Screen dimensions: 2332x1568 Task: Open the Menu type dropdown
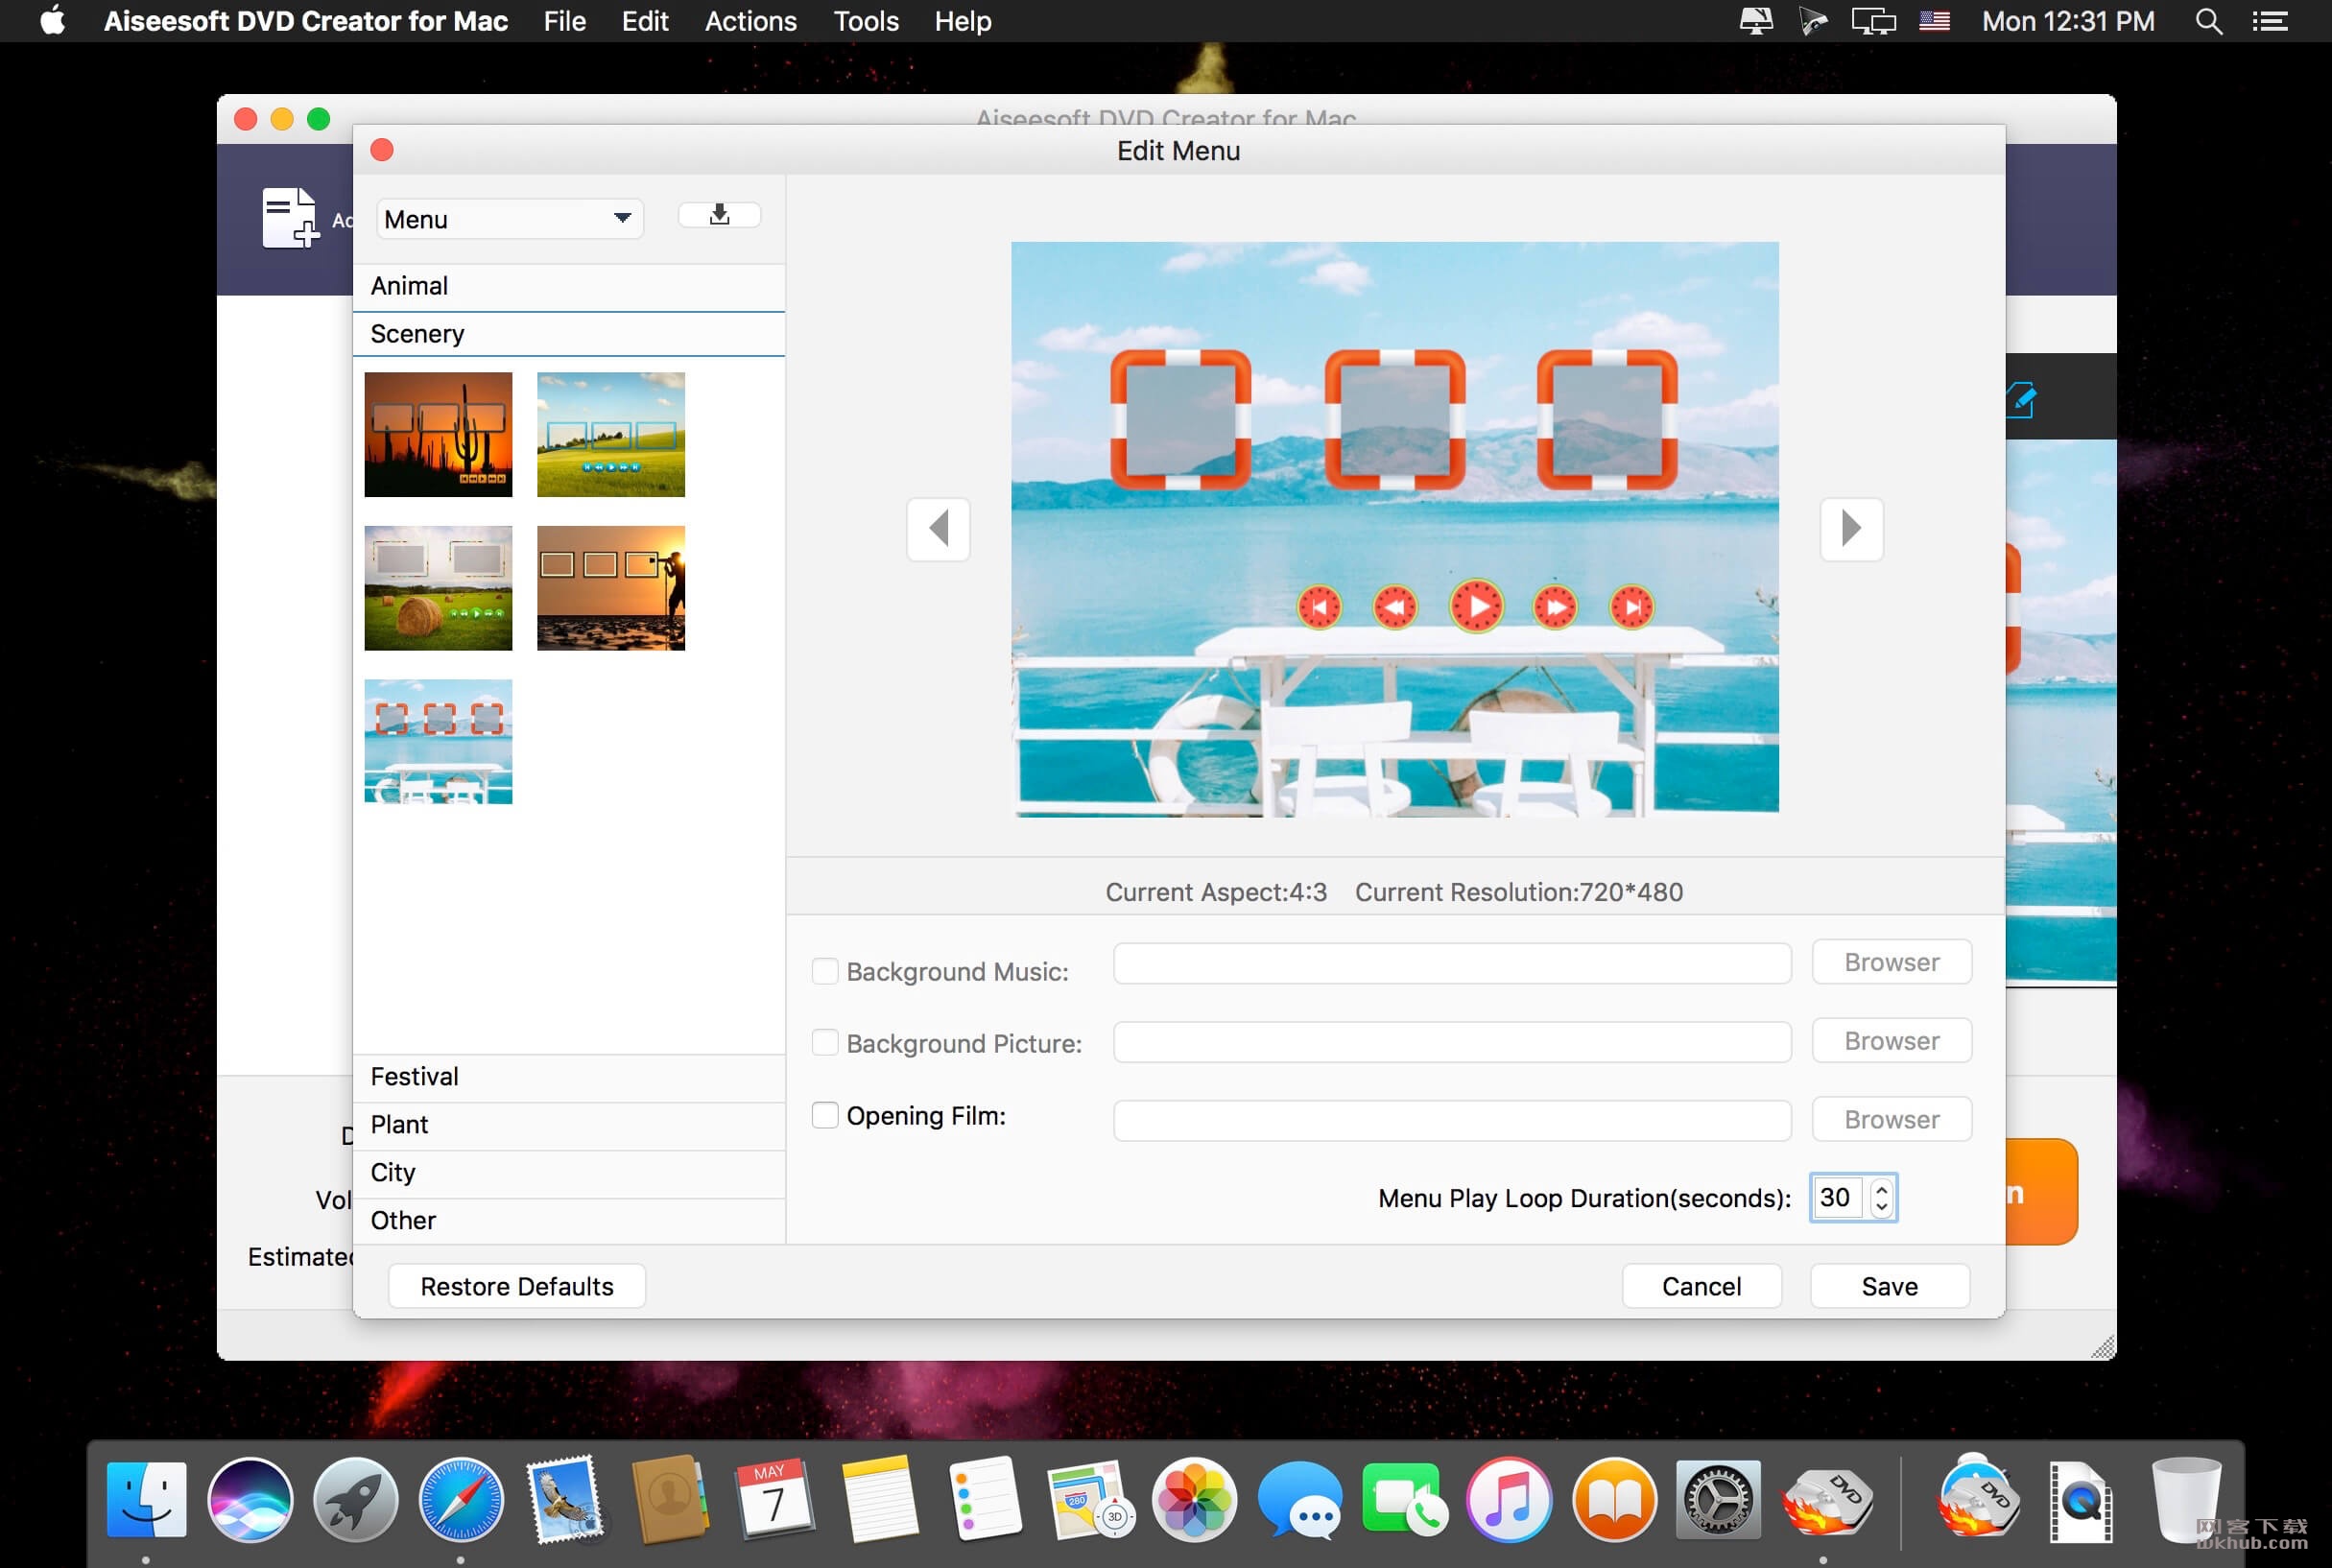[509, 219]
